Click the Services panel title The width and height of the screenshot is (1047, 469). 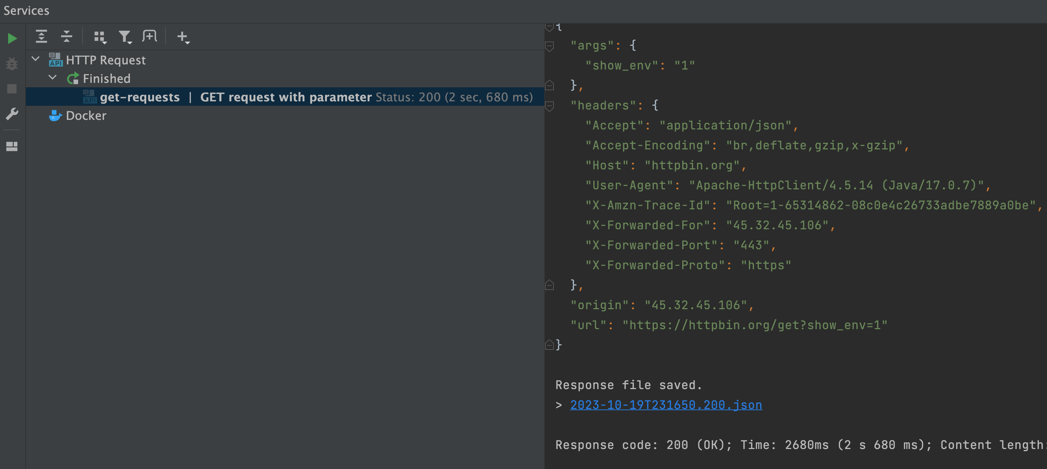[26, 11]
